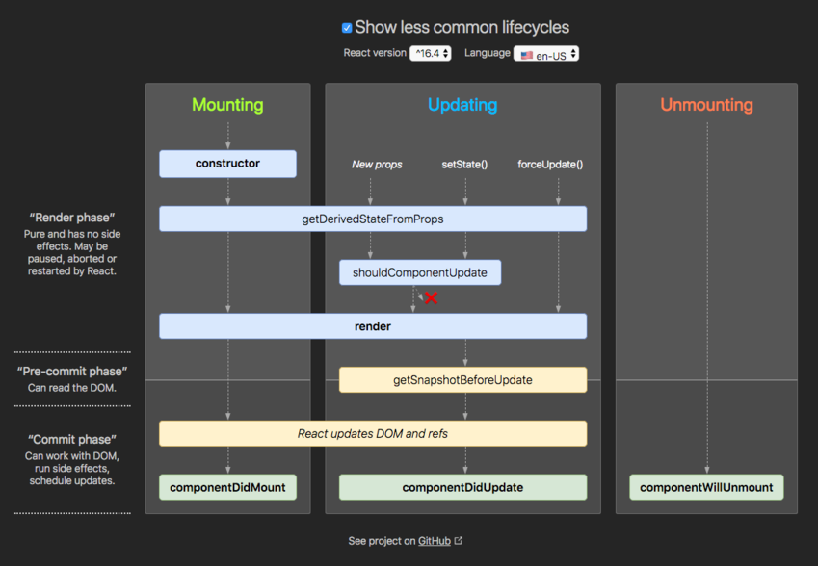Screen dimensions: 818x566
Task: Click the US flag icon in Language dropdown
Action: (527, 55)
